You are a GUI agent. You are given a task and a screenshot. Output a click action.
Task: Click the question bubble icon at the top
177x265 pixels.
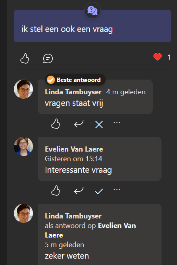tap(92, 10)
